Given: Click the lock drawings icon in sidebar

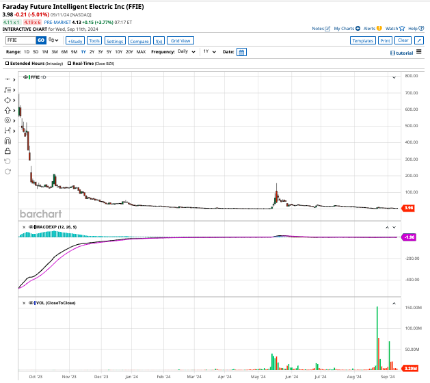Looking at the screenshot, I should pos(8,150).
